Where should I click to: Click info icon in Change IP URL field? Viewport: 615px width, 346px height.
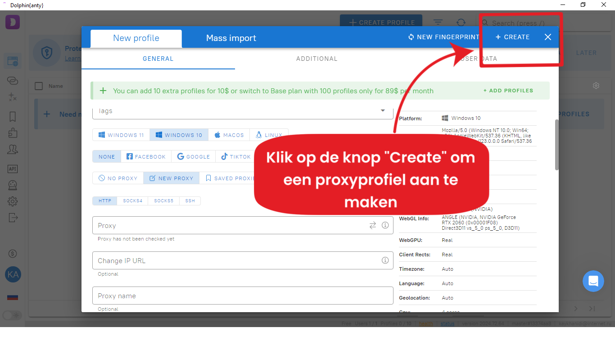385,260
